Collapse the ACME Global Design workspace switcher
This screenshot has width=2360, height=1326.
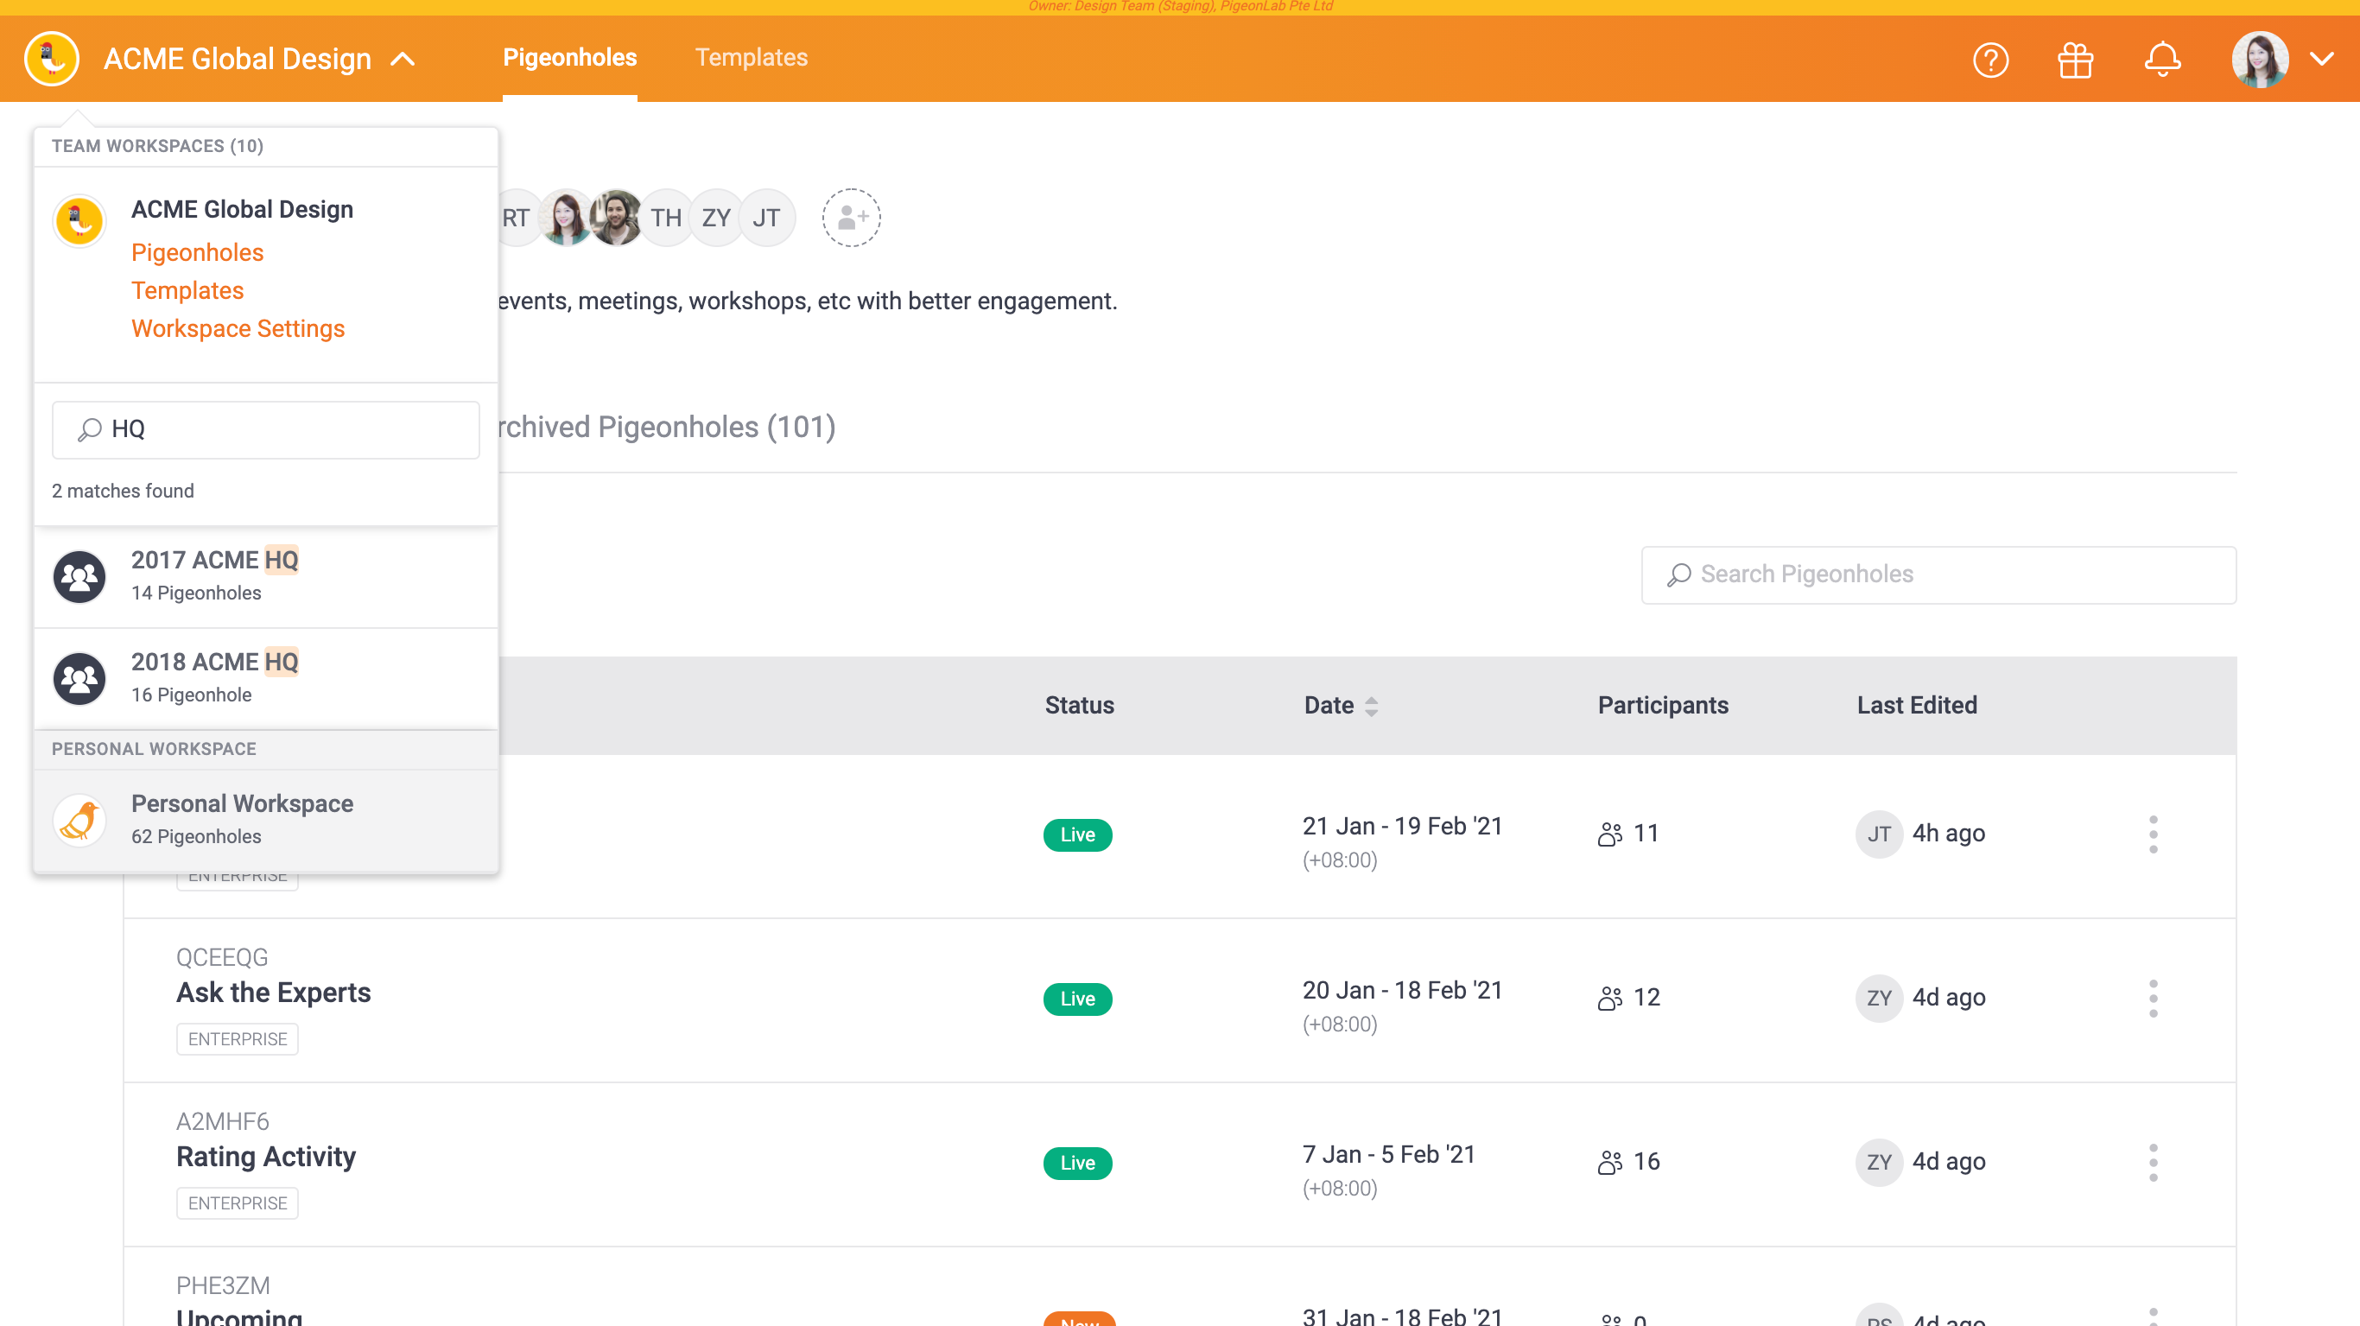pos(403,60)
